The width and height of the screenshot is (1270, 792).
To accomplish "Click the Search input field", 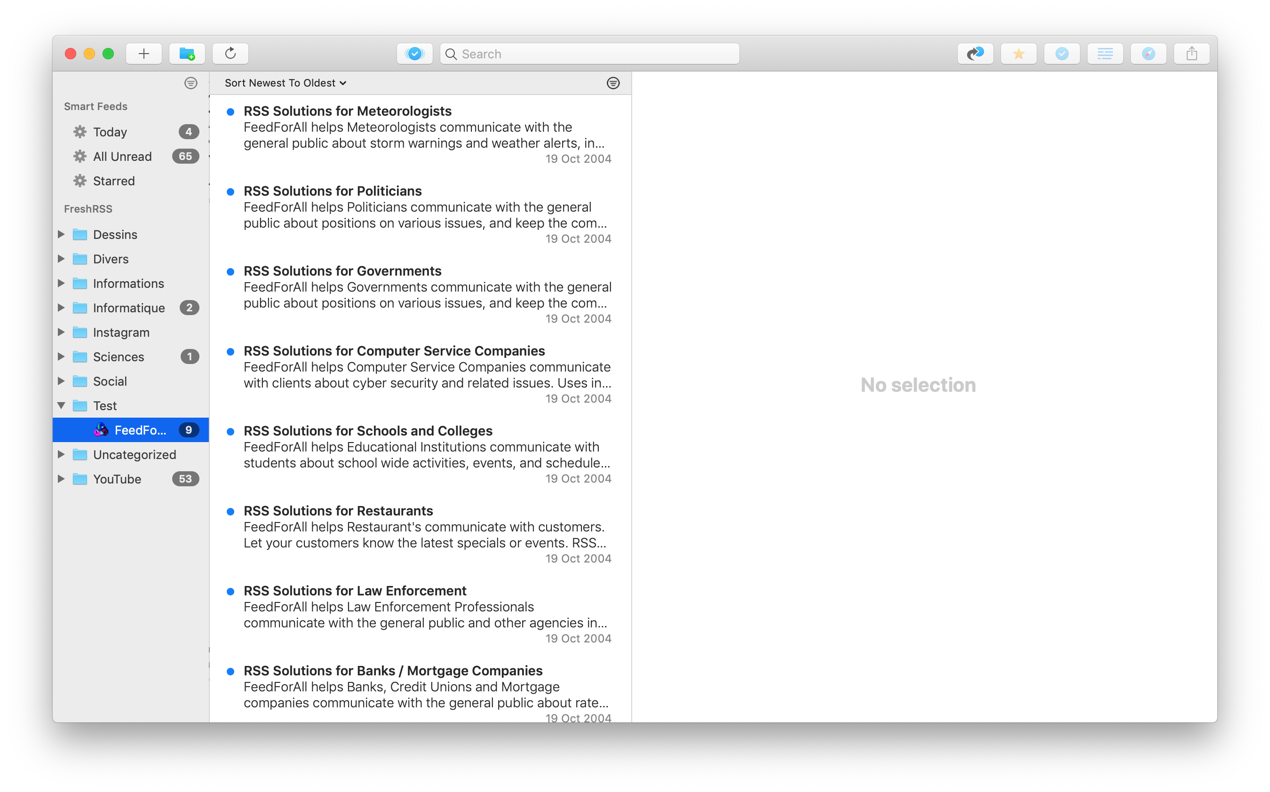I will click(x=589, y=54).
